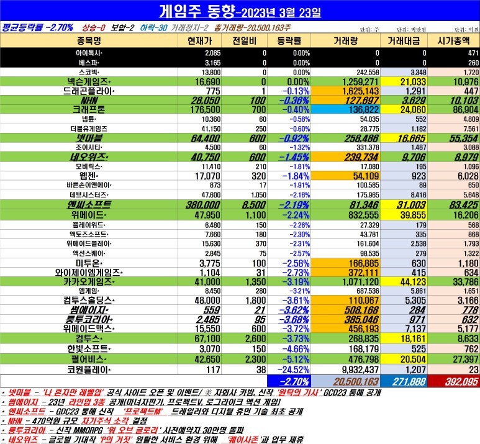Select the 조이시티 stock name cell
The height and width of the screenshot is (444, 480).
[x=89, y=147]
